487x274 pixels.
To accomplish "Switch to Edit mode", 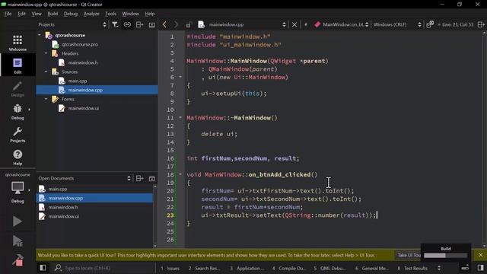I will point(18,65).
